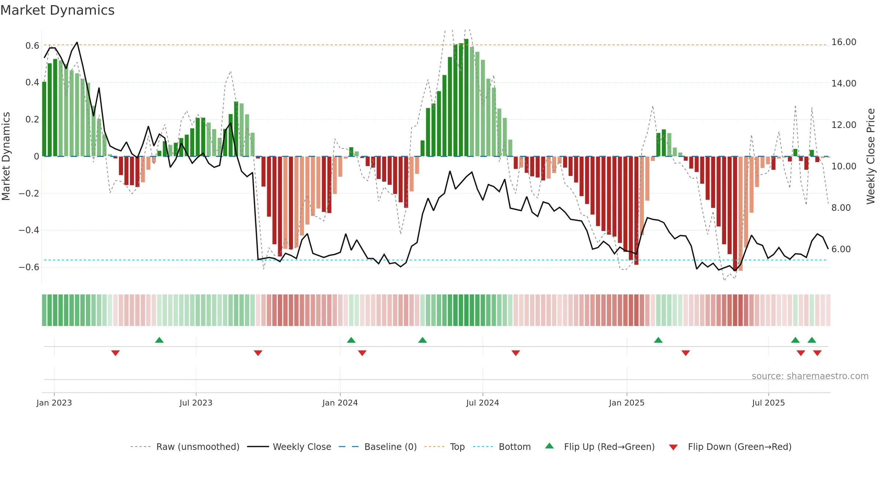Click the Bottom legend label
This screenshot has width=881, height=495.
(x=515, y=447)
